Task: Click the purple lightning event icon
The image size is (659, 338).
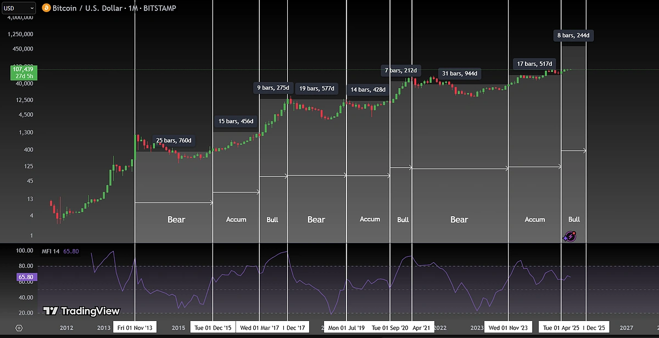Action: click(569, 236)
